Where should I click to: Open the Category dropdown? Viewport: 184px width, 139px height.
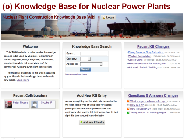(85, 59)
